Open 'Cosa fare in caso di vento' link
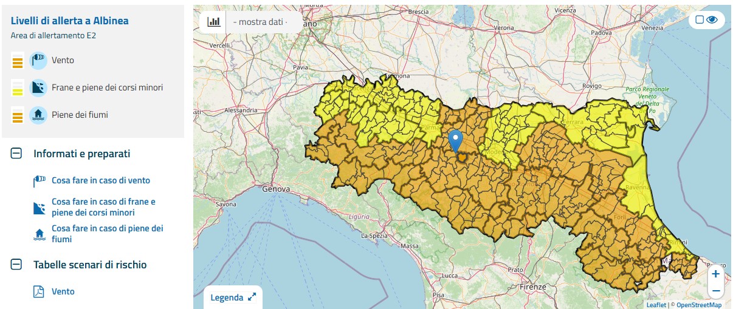The width and height of the screenshot is (733, 309). click(x=101, y=180)
